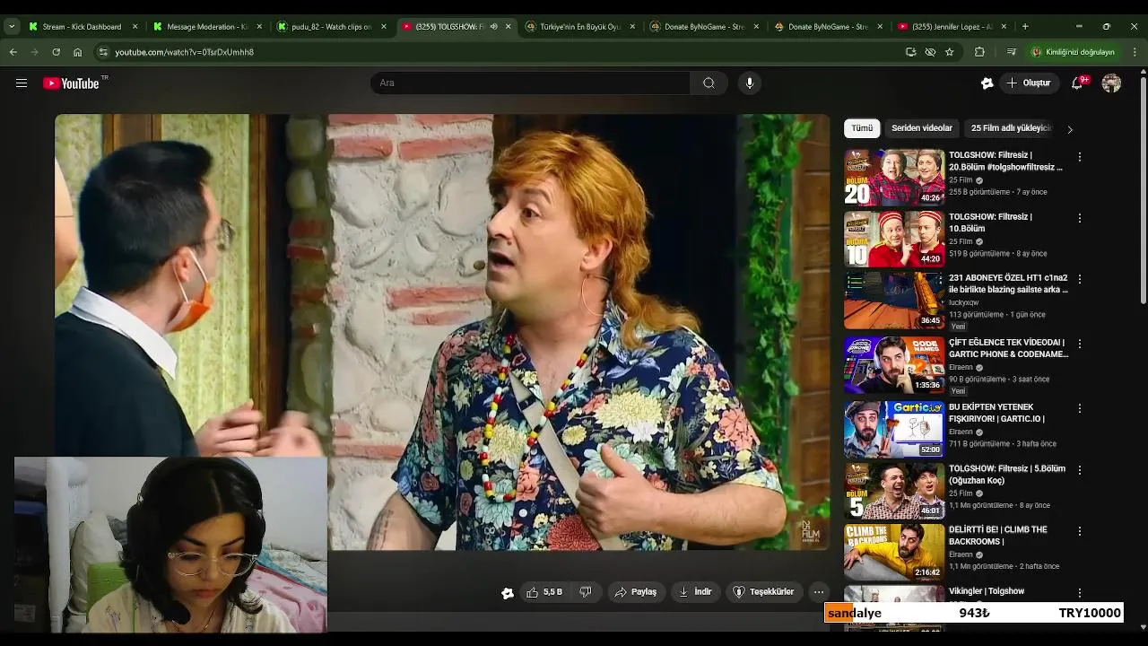1148x646 pixels.
Task: Open the account avatar menu
Action: (1111, 83)
